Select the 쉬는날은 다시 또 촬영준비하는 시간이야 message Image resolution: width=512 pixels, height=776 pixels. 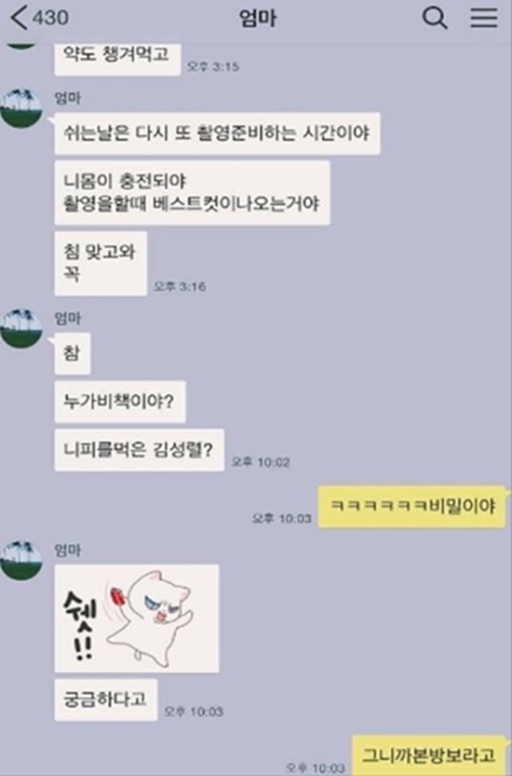217,133
